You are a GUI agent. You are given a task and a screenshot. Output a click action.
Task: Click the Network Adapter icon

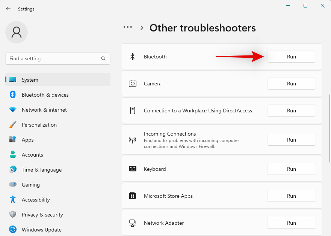click(x=132, y=223)
